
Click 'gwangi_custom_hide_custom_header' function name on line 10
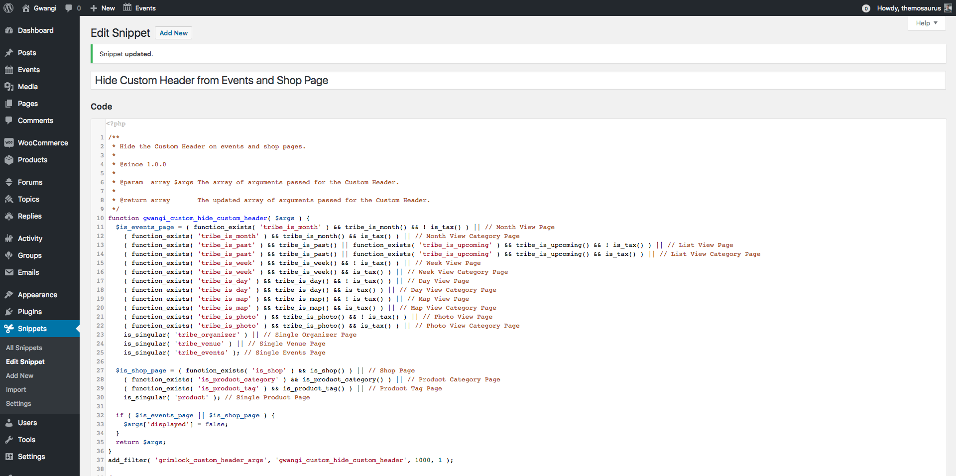(x=205, y=218)
